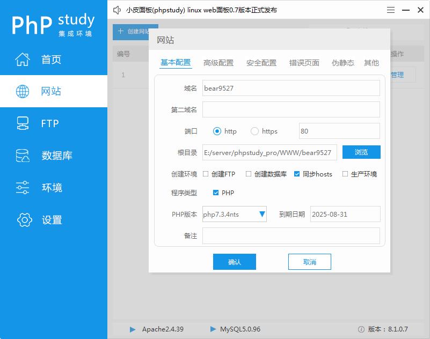The height and width of the screenshot is (339, 430).
Task: Click the FTP sidebar label
Action: tap(50, 123)
